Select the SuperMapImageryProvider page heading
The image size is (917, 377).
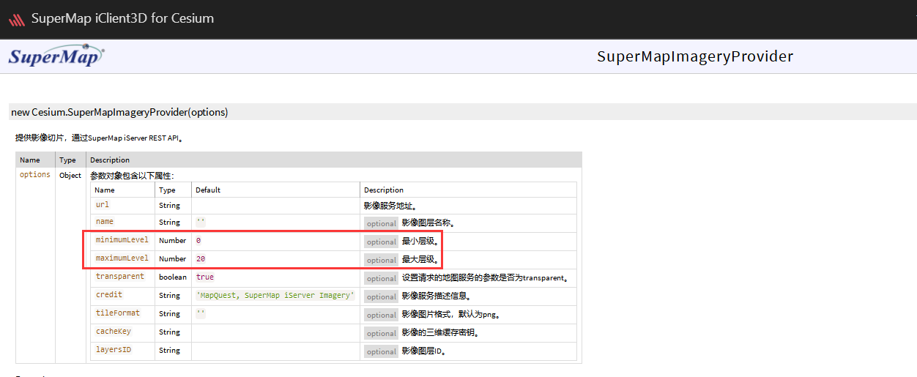point(695,56)
